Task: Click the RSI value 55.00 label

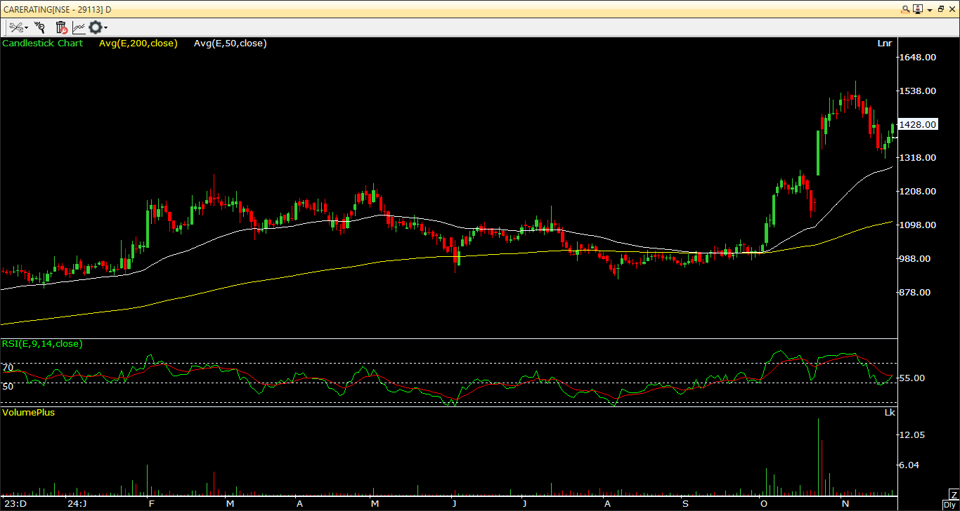Action: [912, 378]
